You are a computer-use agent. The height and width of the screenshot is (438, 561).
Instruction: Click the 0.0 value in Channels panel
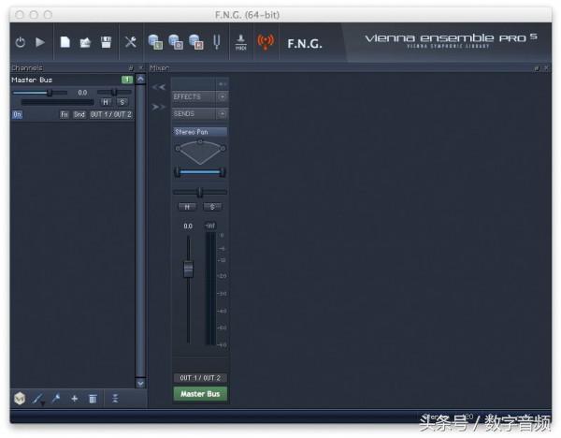click(x=82, y=93)
